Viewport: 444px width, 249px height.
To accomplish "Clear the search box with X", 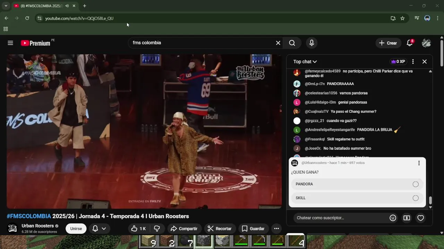I will click(278, 43).
